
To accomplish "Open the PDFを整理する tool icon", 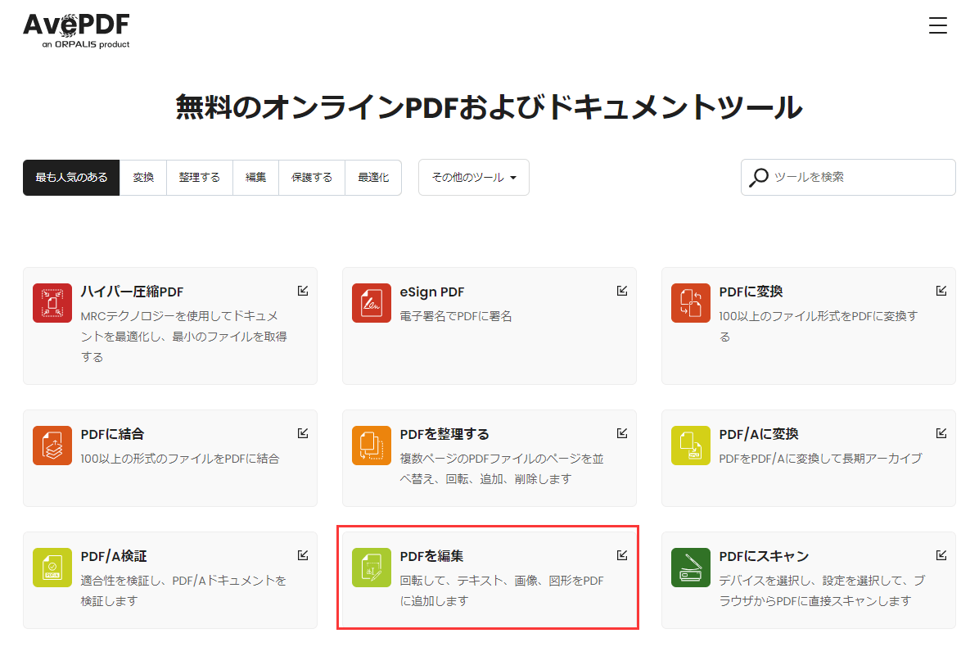I will [372, 445].
